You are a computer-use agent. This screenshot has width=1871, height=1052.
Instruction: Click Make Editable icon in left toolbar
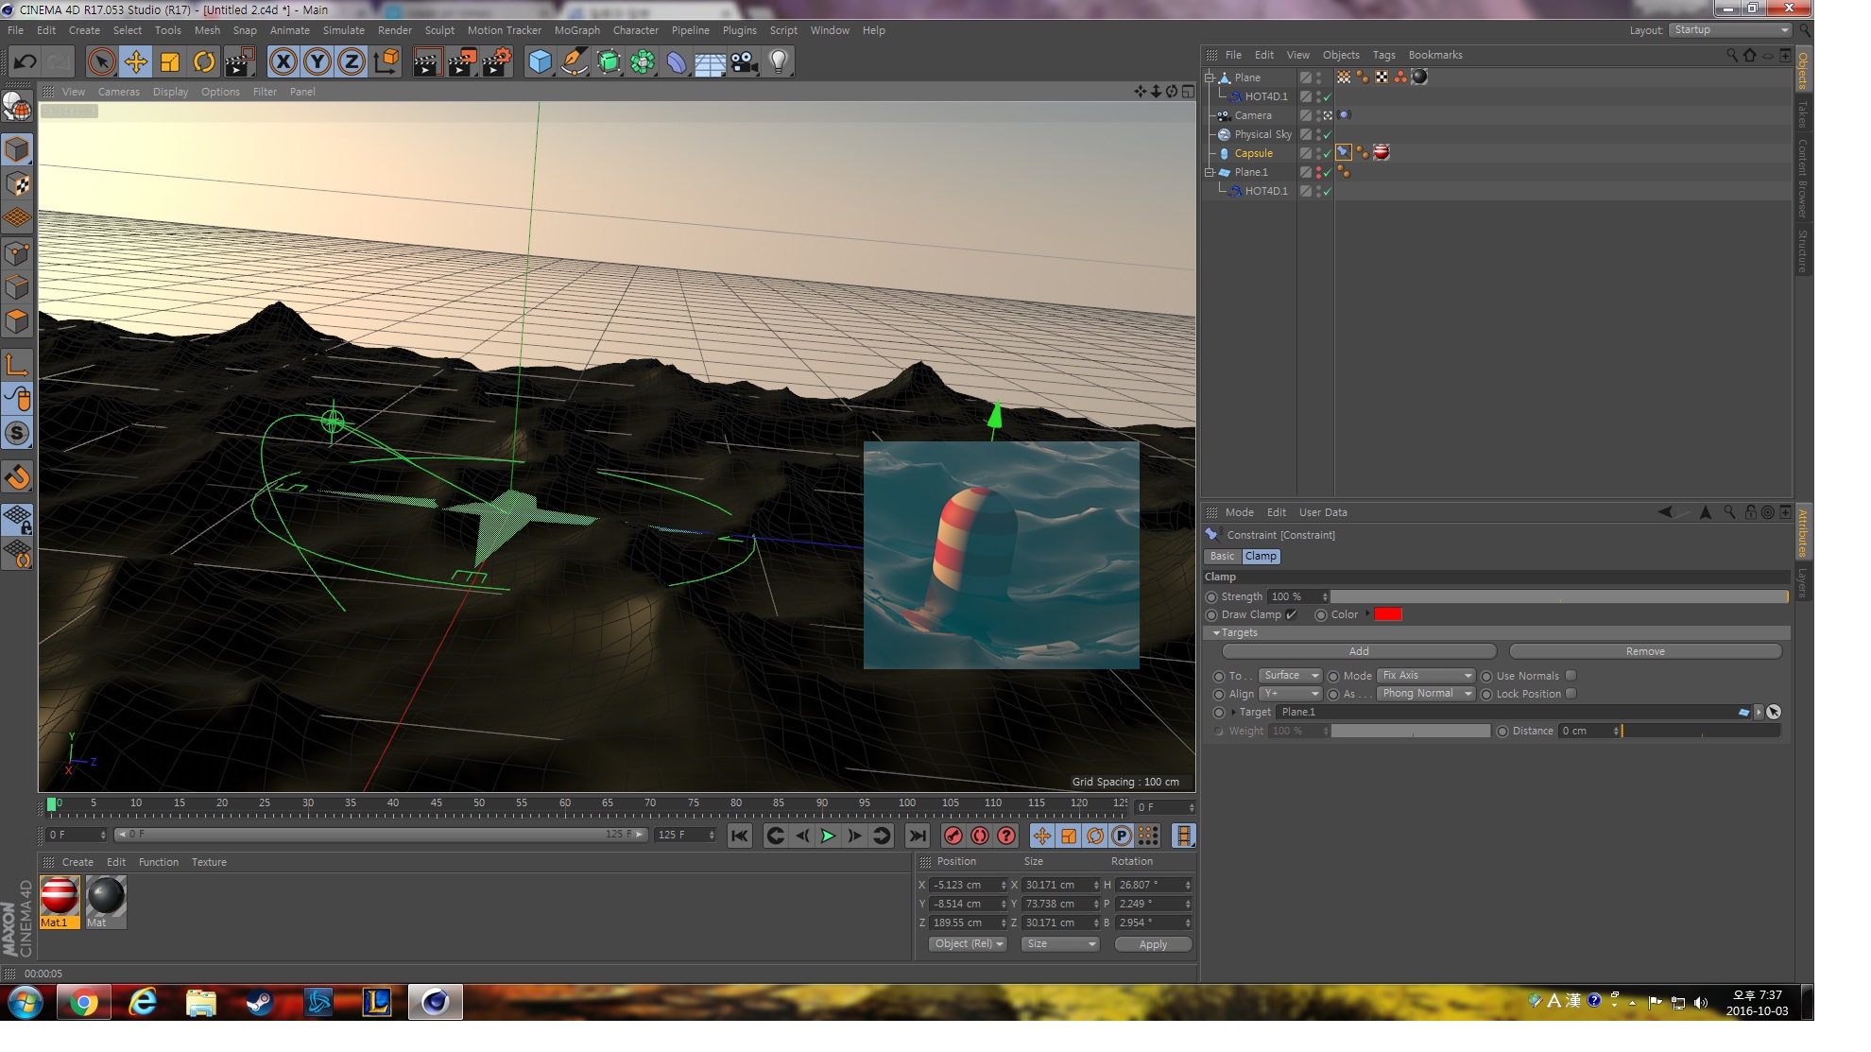click(x=18, y=109)
